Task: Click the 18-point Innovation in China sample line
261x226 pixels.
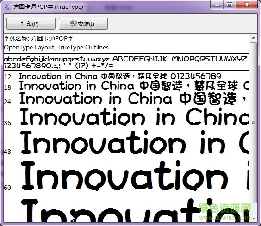Action: tap(134, 86)
